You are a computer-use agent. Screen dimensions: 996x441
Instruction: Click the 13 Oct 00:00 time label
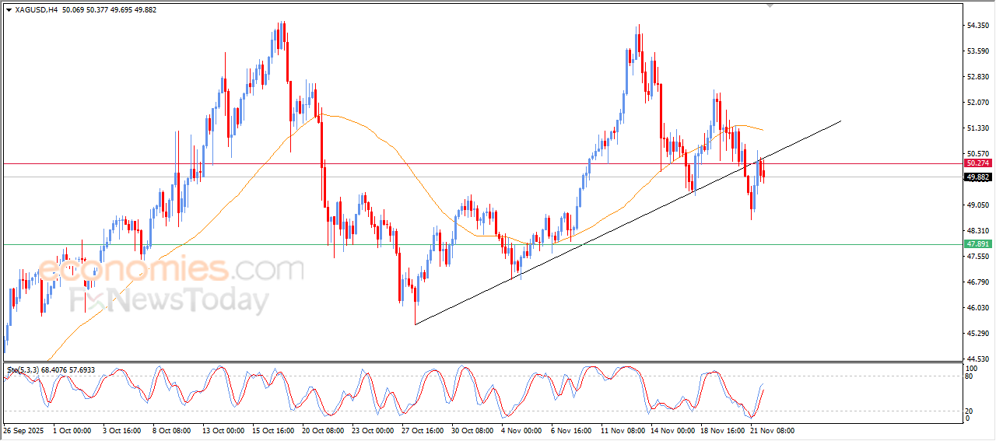pos(223,430)
